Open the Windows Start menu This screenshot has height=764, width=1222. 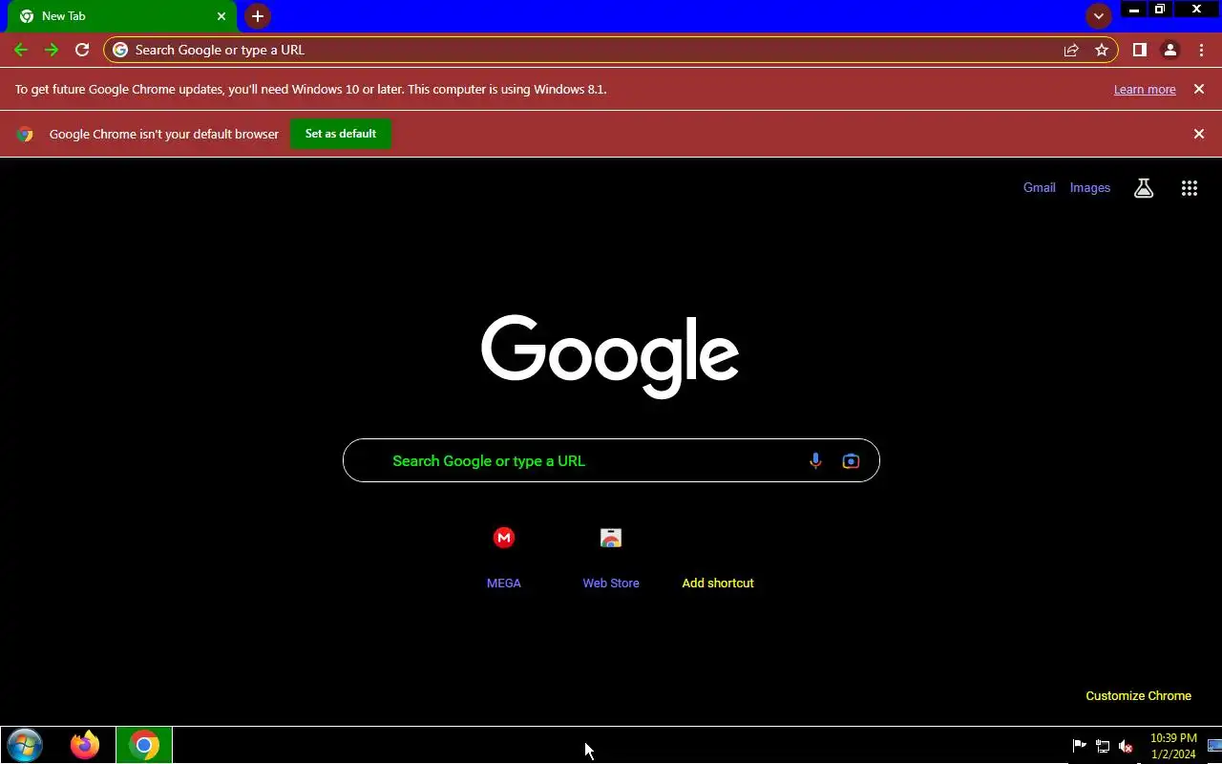coord(25,745)
